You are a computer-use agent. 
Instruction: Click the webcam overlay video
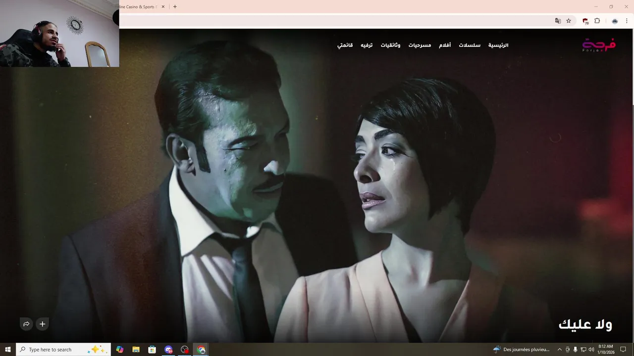(59, 33)
